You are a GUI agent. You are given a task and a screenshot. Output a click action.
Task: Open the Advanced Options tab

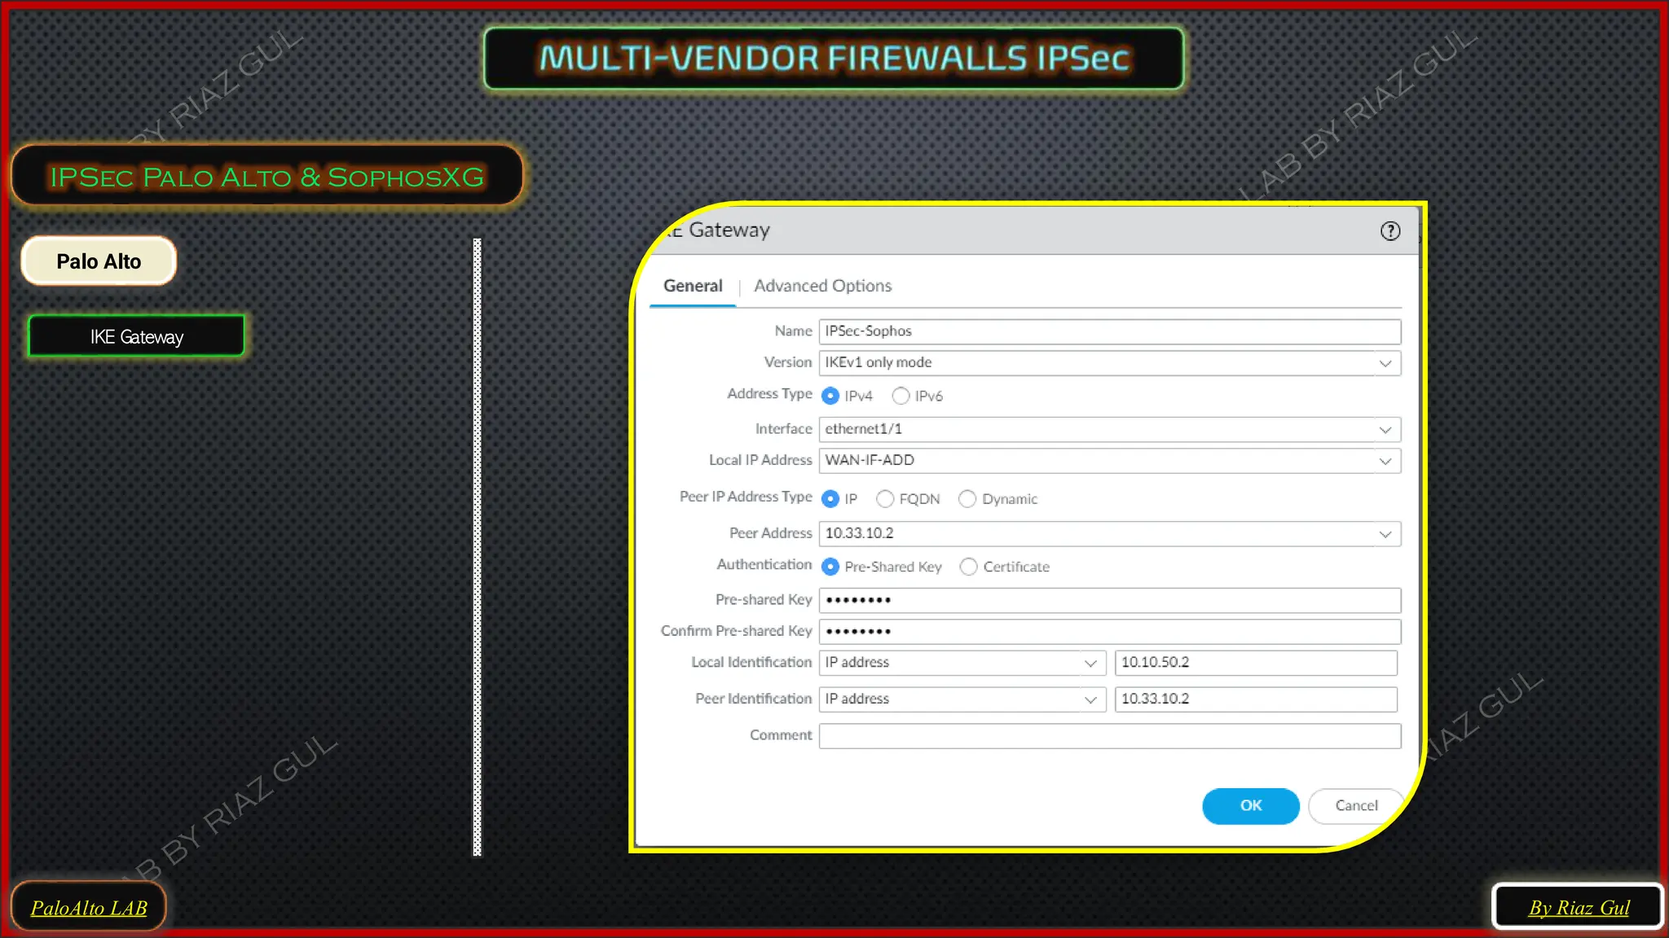coord(822,286)
